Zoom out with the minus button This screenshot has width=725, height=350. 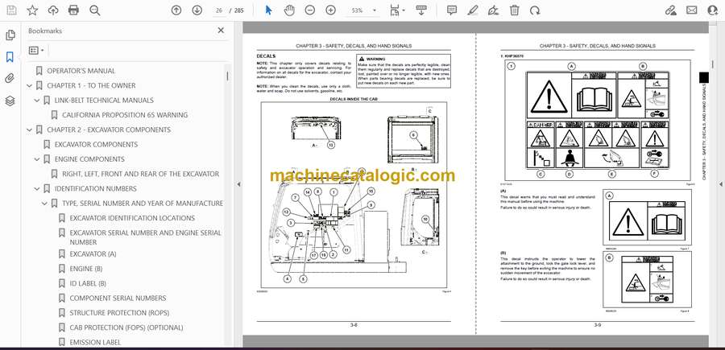click(x=310, y=10)
